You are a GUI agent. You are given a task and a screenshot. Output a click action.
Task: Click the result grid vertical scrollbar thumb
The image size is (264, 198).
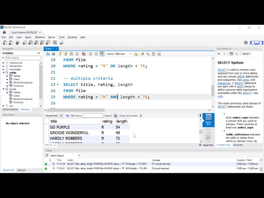click(200, 132)
